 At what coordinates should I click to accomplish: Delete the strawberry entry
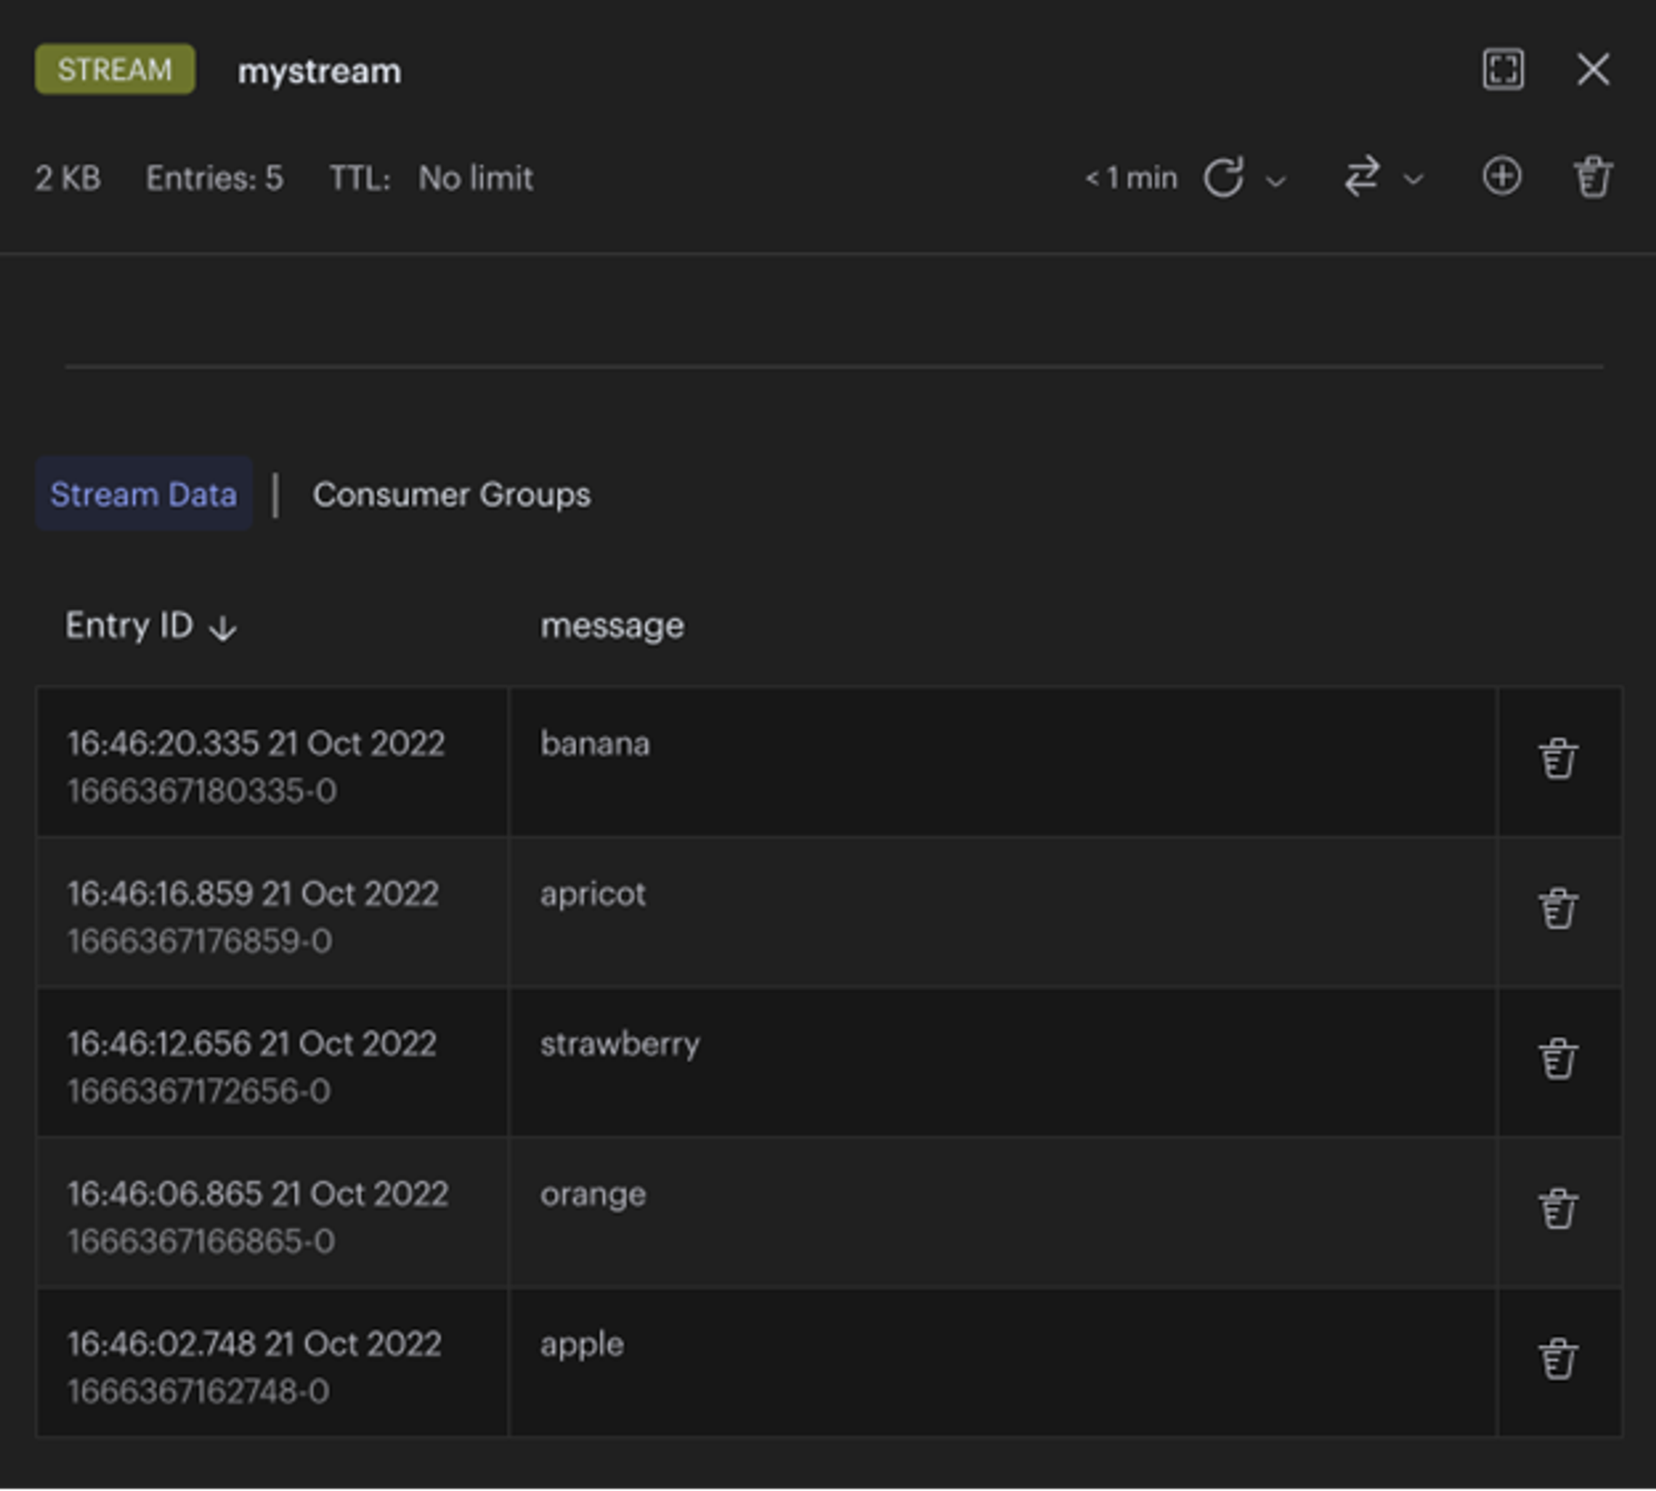click(x=1557, y=1059)
